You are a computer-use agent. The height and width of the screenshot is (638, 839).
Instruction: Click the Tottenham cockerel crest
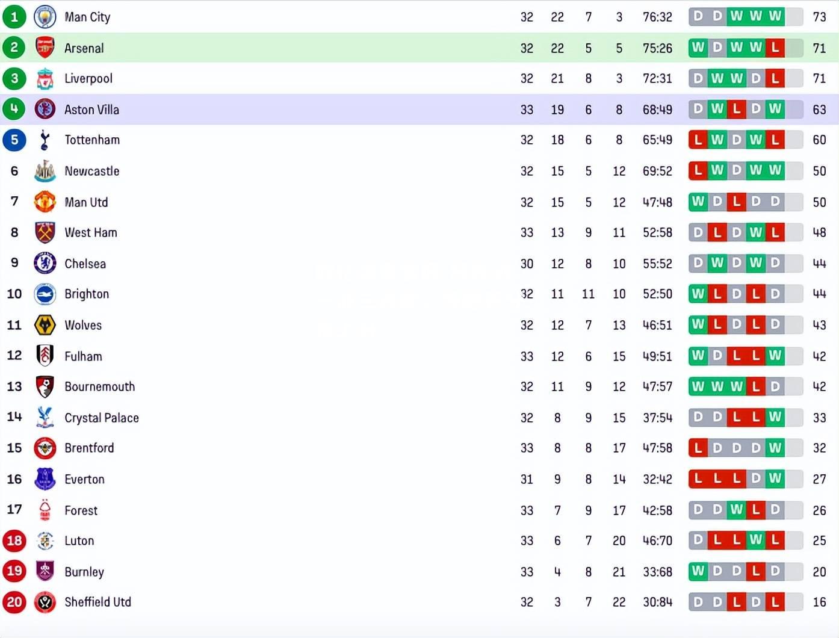pyautogui.click(x=45, y=140)
